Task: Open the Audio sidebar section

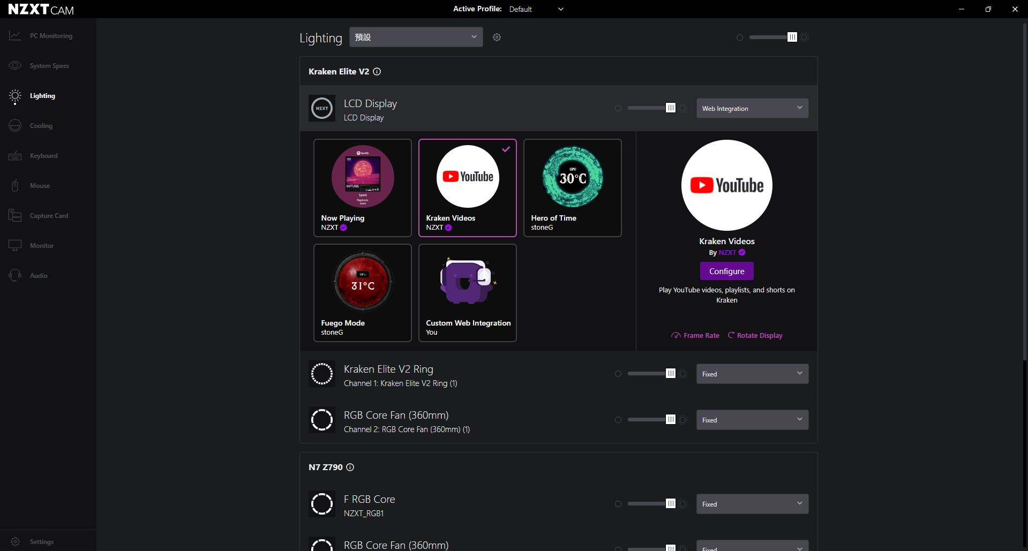Action: tap(48, 276)
